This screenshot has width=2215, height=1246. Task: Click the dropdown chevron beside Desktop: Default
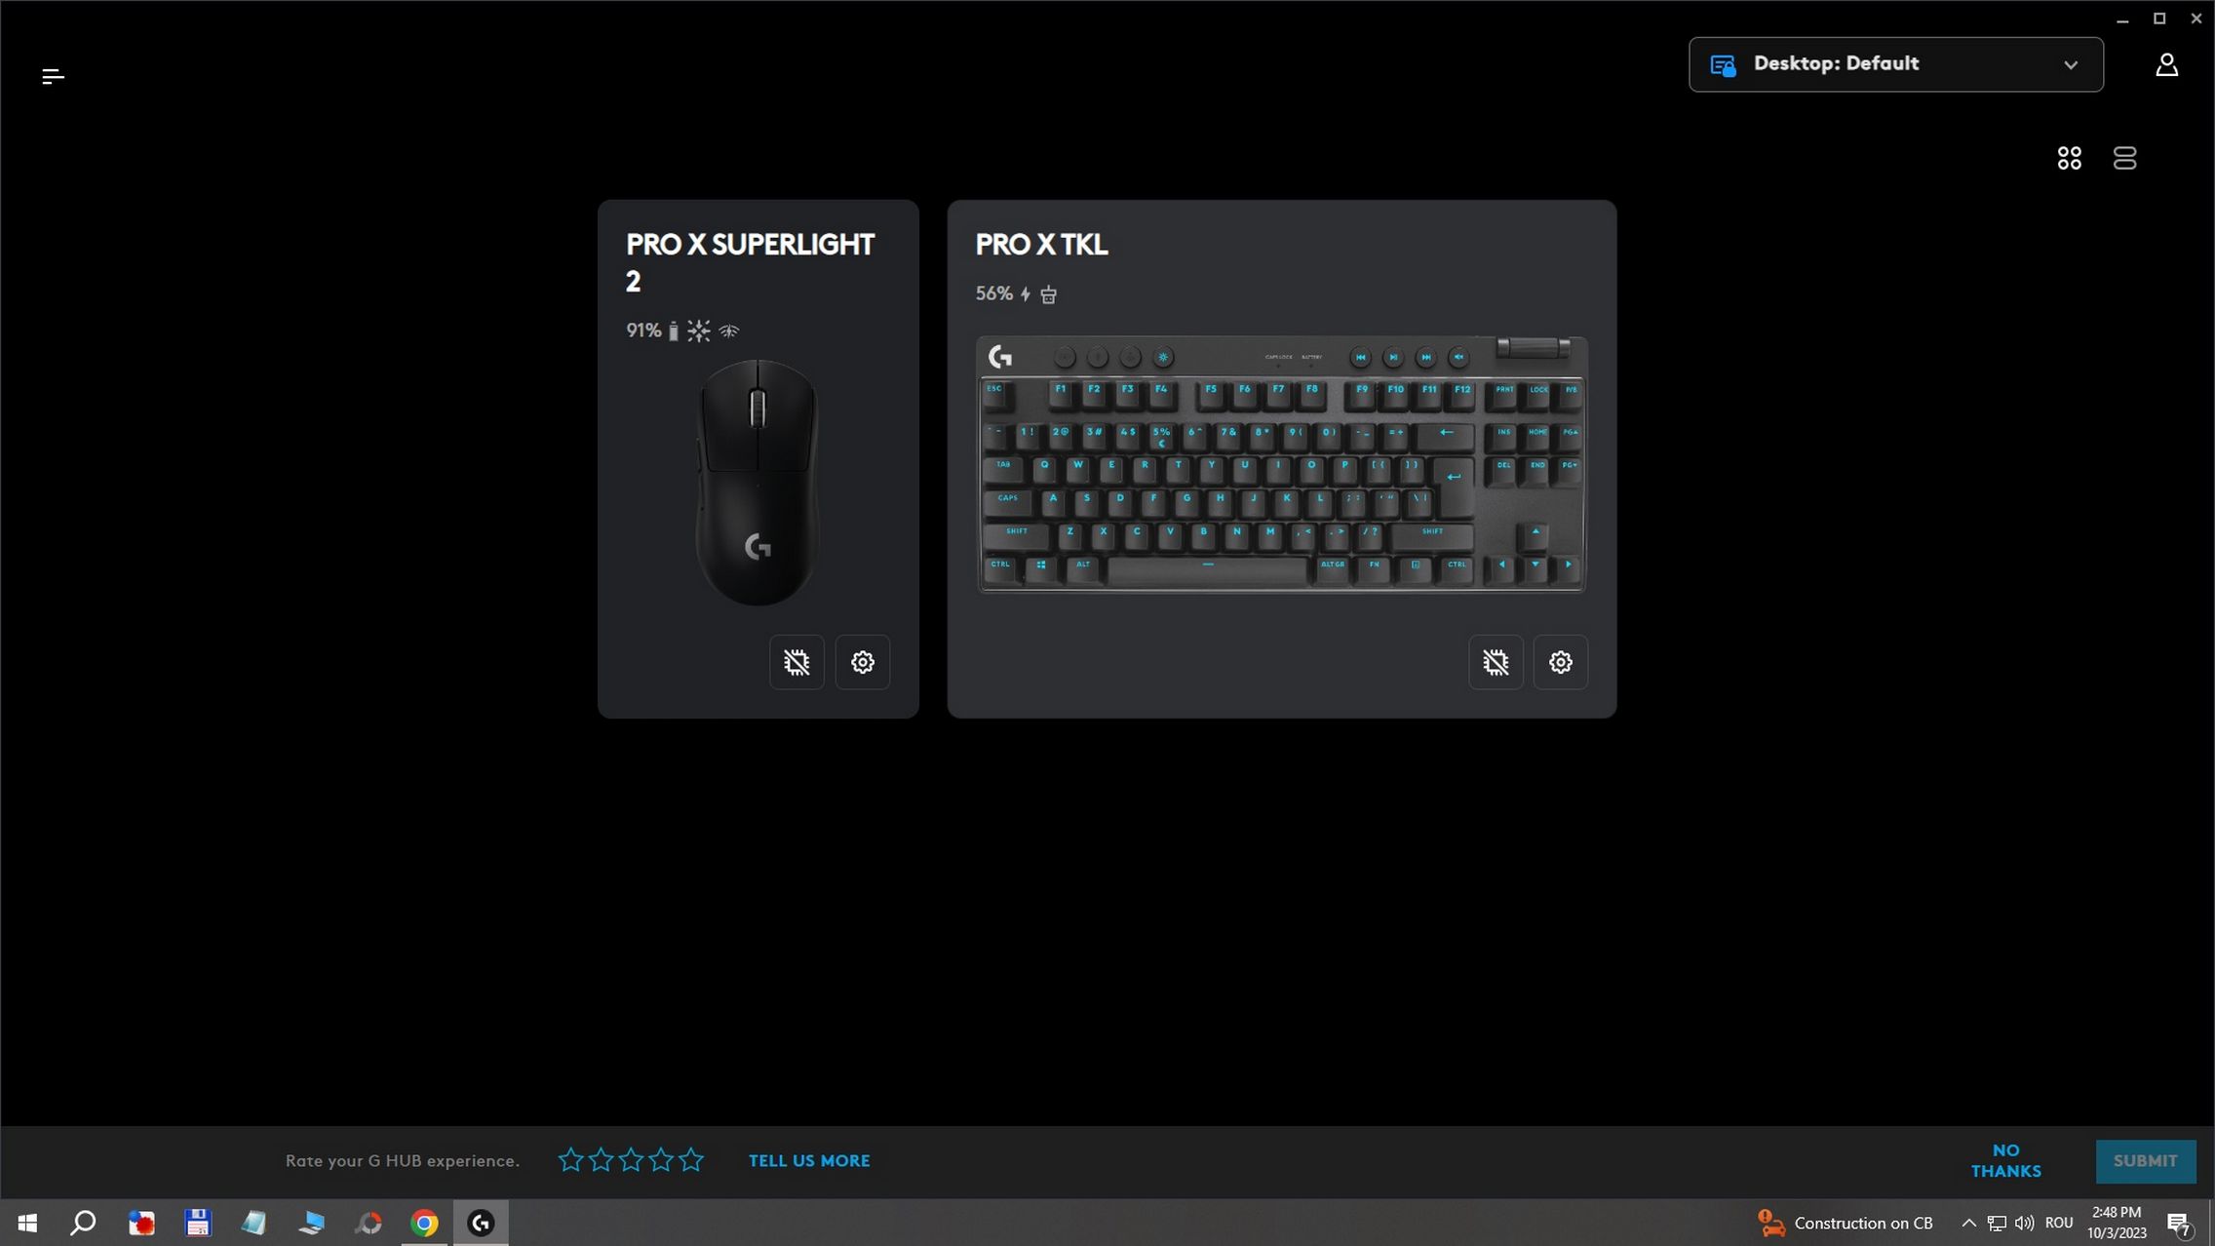2070,64
